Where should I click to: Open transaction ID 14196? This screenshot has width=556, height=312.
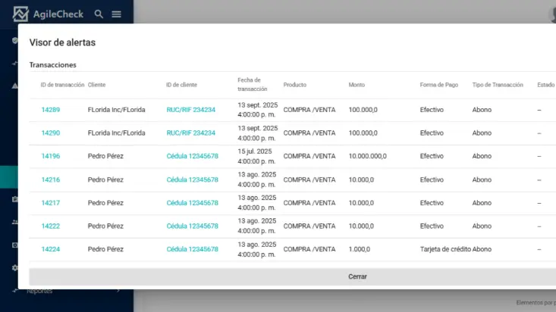50,156
